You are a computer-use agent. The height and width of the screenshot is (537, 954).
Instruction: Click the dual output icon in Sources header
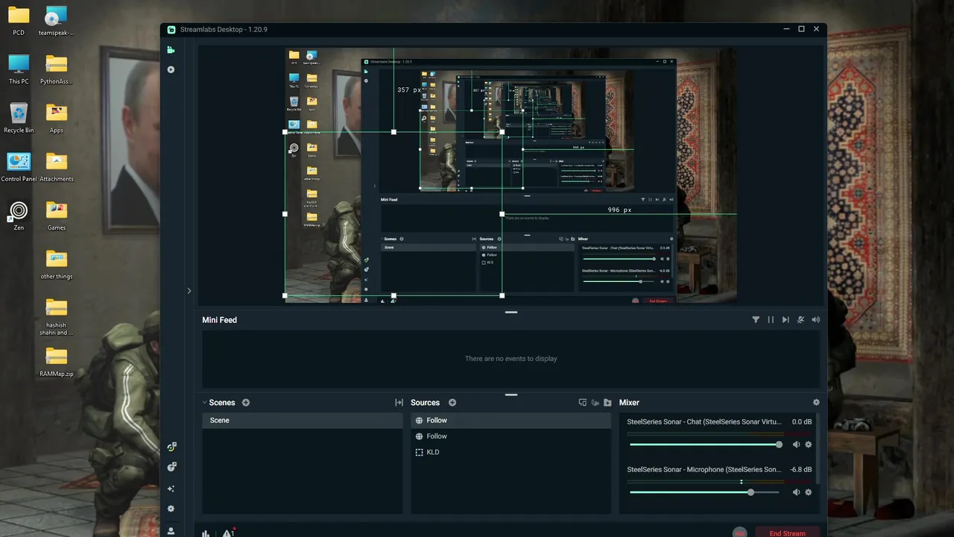pyautogui.click(x=583, y=403)
